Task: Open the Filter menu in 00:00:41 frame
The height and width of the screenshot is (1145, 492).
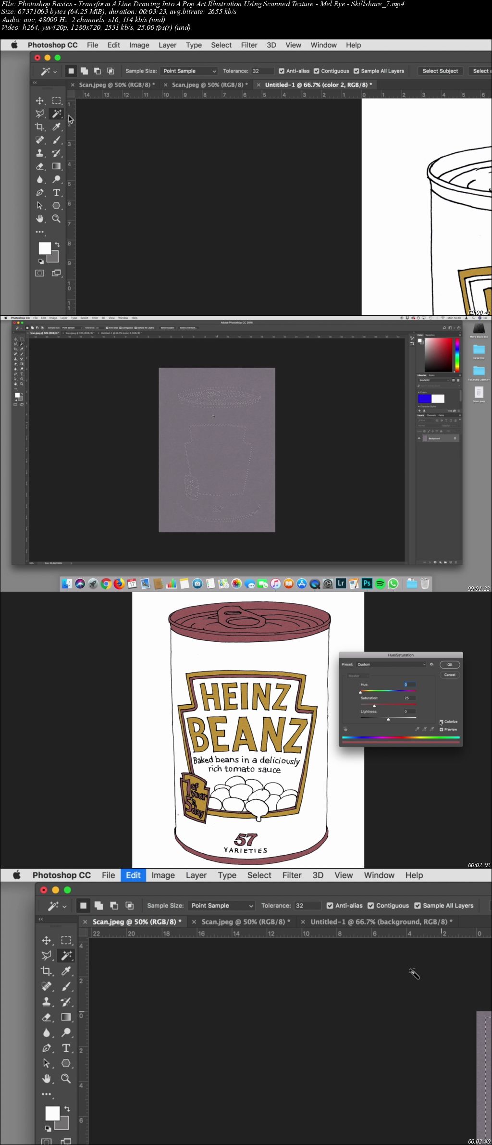Action: [249, 45]
